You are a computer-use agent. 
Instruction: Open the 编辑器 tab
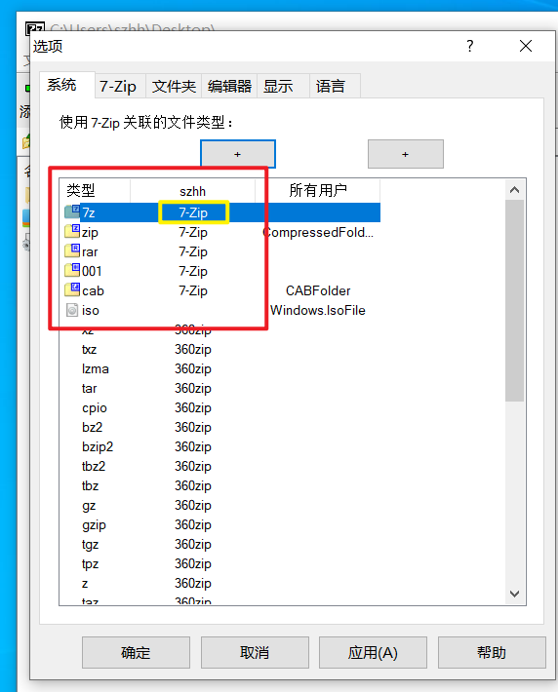[229, 86]
